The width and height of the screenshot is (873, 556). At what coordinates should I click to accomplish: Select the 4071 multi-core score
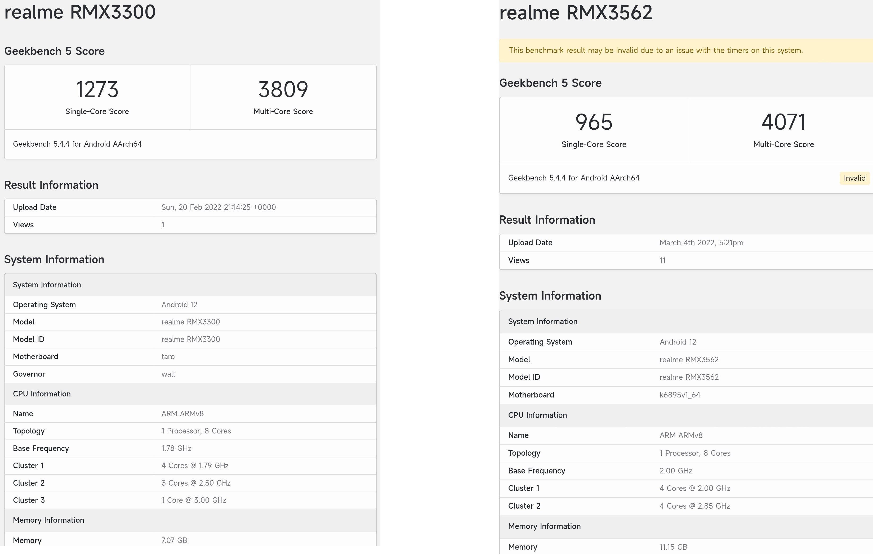click(x=783, y=122)
